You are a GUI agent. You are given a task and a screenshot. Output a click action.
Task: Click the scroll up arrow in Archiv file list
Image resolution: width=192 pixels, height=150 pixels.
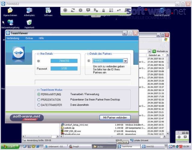pyautogui.click(x=168, y=55)
